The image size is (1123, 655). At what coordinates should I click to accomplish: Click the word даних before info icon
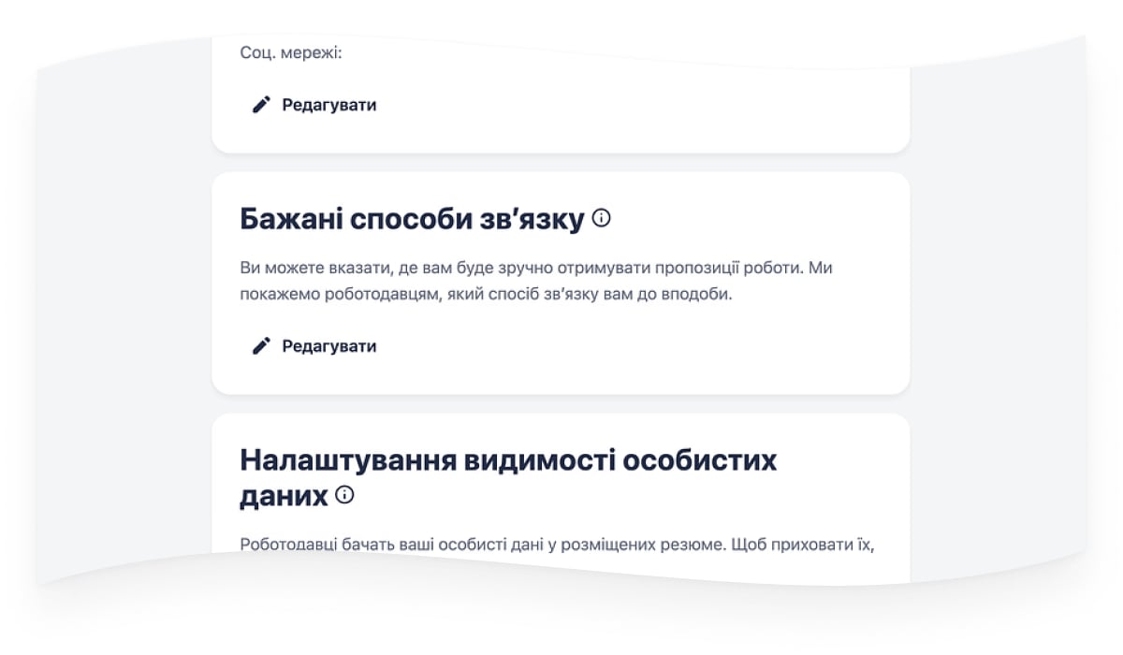click(284, 496)
